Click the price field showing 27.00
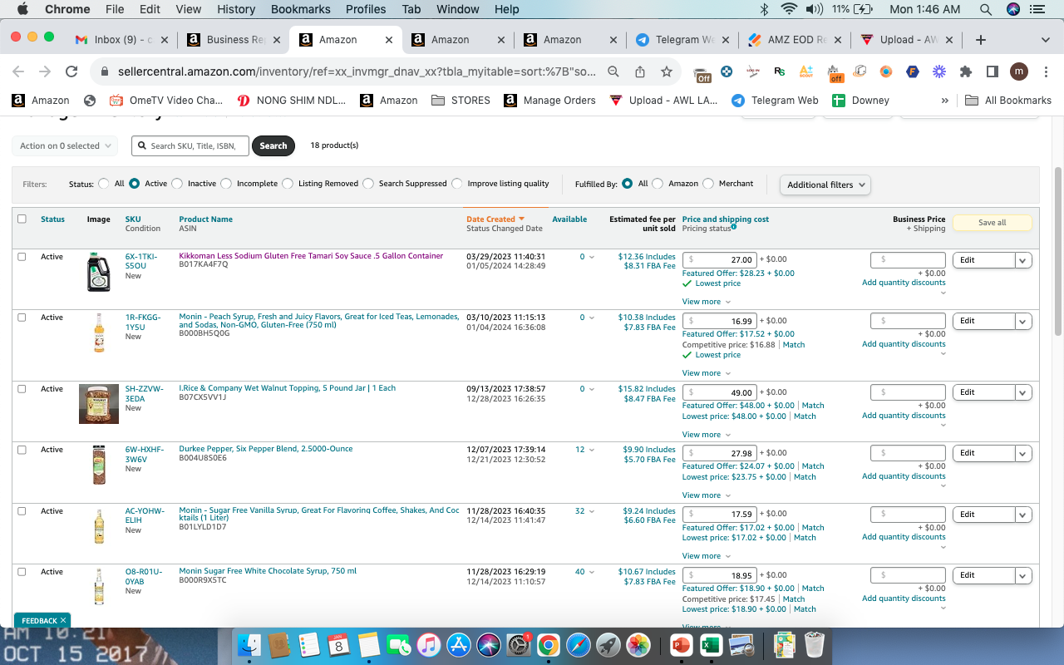Screen dimensions: 1064x665 tap(719, 260)
